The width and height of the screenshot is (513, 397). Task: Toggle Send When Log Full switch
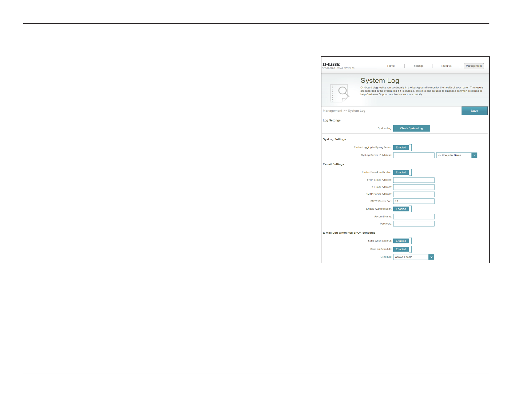pos(402,241)
